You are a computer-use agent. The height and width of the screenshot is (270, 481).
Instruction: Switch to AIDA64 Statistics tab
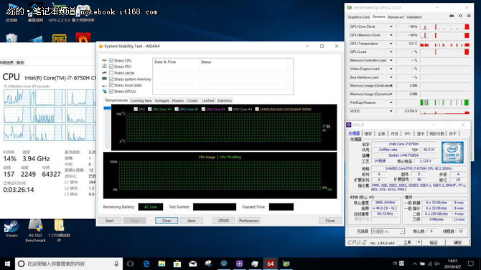(x=224, y=100)
